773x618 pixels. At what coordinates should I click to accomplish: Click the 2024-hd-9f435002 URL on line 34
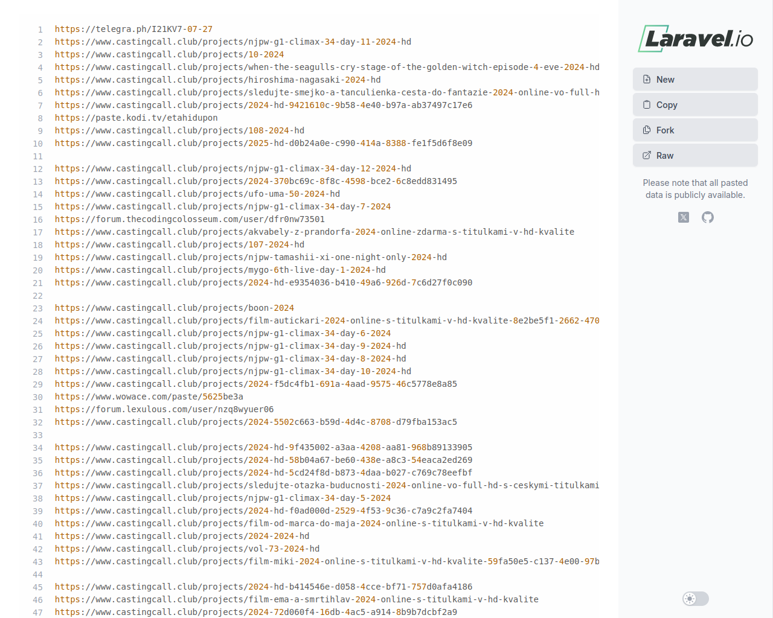click(264, 447)
